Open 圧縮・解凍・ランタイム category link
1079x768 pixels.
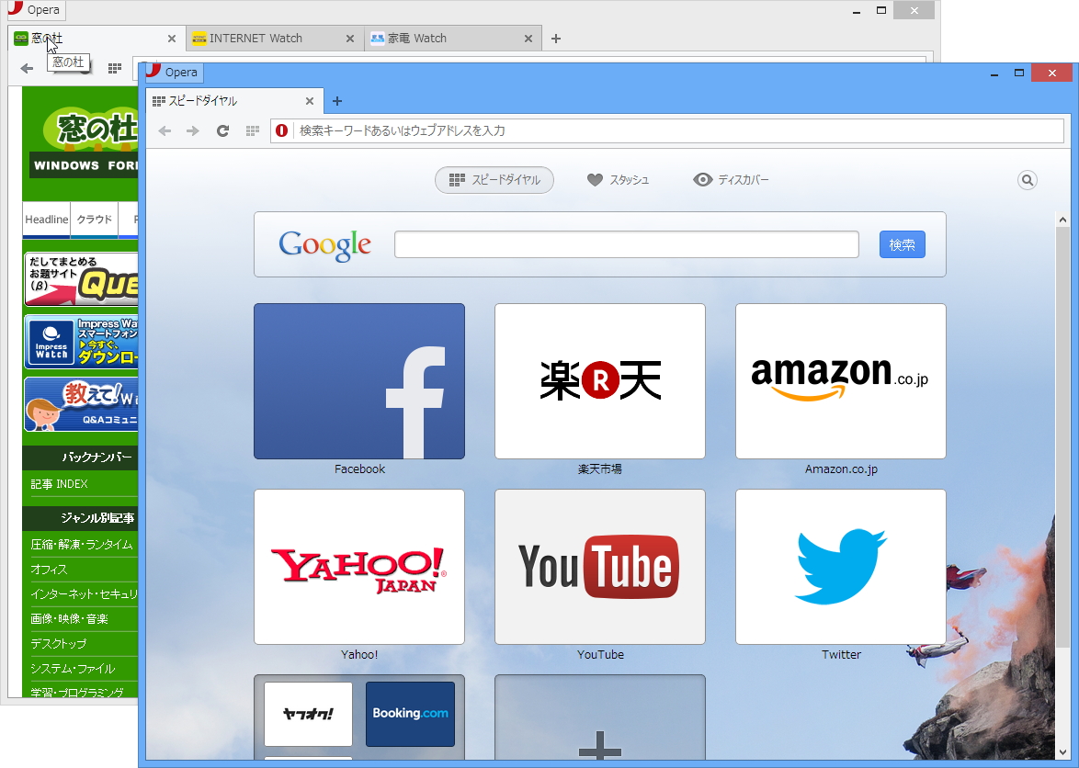click(x=81, y=545)
